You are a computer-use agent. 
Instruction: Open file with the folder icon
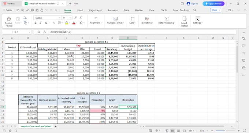click(x=18, y=10)
